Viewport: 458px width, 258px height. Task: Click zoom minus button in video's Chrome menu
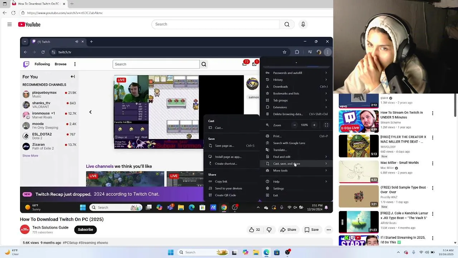pyautogui.click(x=294, y=125)
